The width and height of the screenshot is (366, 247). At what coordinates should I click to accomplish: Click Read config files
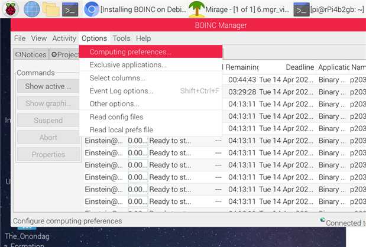(116, 117)
